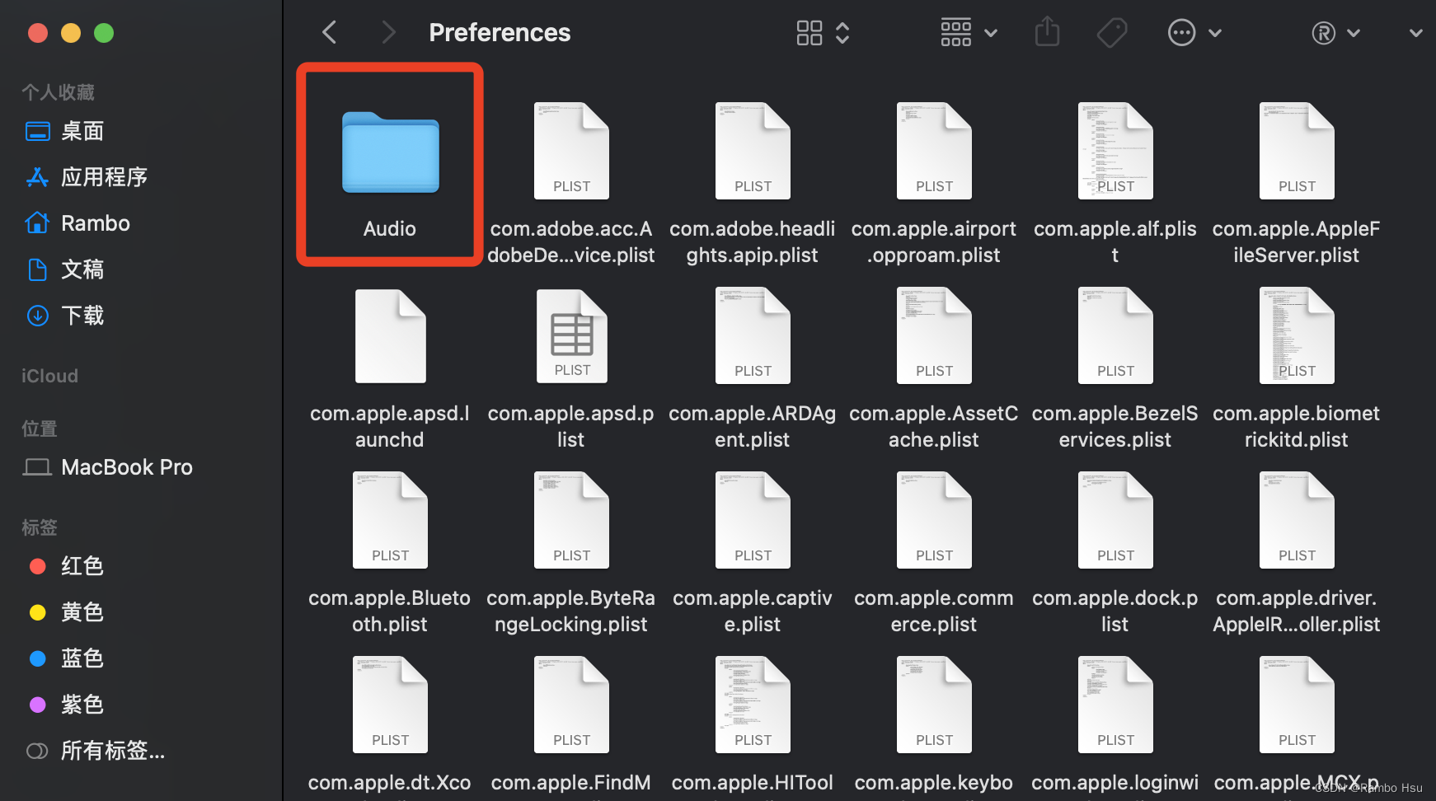Select com.adobe.acc.AdobeDe...vice.plist file
This screenshot has height=801, width=1436.
[x=571, y=151]
